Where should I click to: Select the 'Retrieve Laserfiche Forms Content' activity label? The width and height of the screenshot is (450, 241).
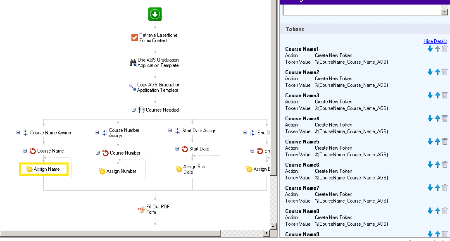158,38
